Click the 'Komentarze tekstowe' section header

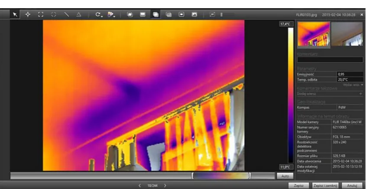(x=317, y=88)
